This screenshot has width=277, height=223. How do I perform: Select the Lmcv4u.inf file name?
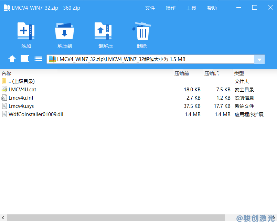(21, 98)
